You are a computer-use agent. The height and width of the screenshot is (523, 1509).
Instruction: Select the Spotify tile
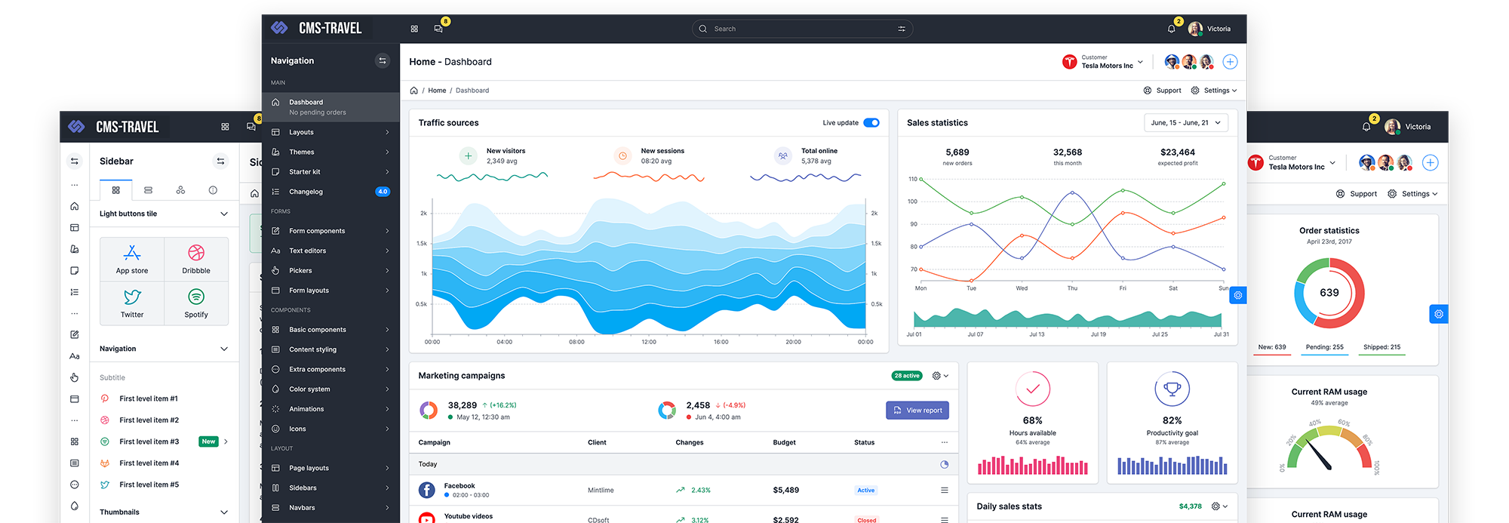pyautogui.click(x=196, y=303)
